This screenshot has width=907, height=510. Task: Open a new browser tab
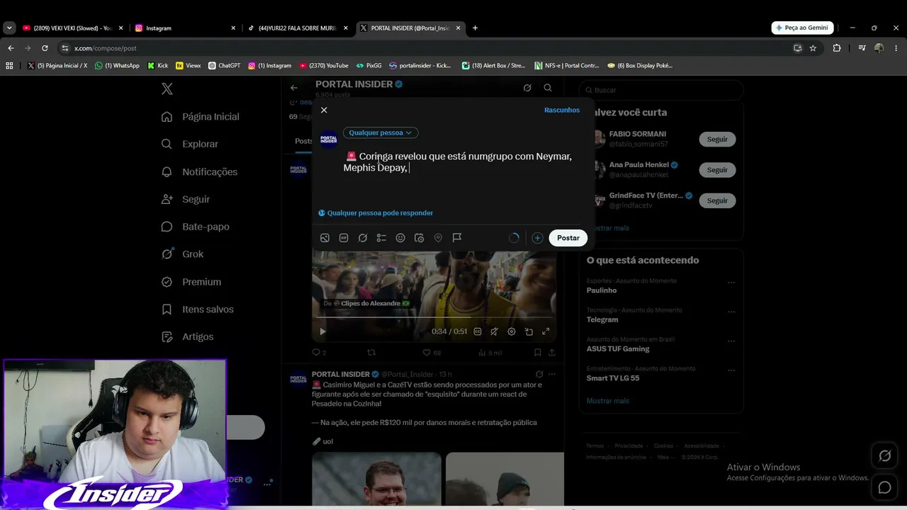point(475,28)
